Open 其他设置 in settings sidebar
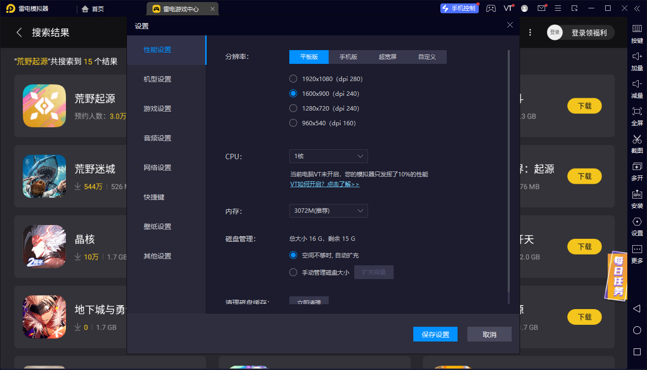Image resolution: width=647 pixels, height=370 pixels. tap(166, 256)
